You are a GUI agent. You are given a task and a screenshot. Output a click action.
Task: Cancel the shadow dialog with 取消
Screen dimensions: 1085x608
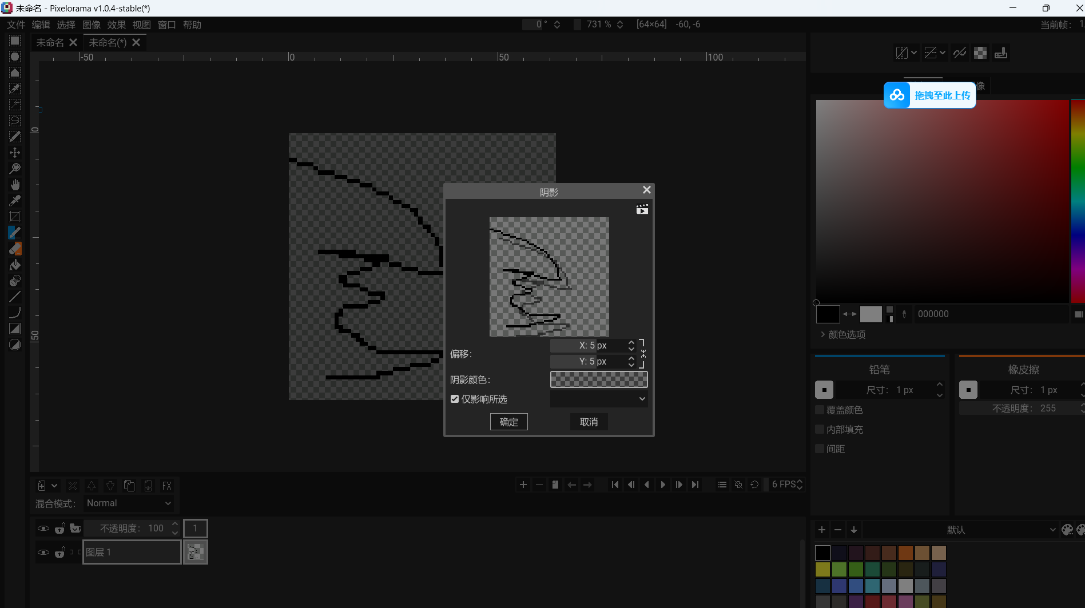[589, 422]
